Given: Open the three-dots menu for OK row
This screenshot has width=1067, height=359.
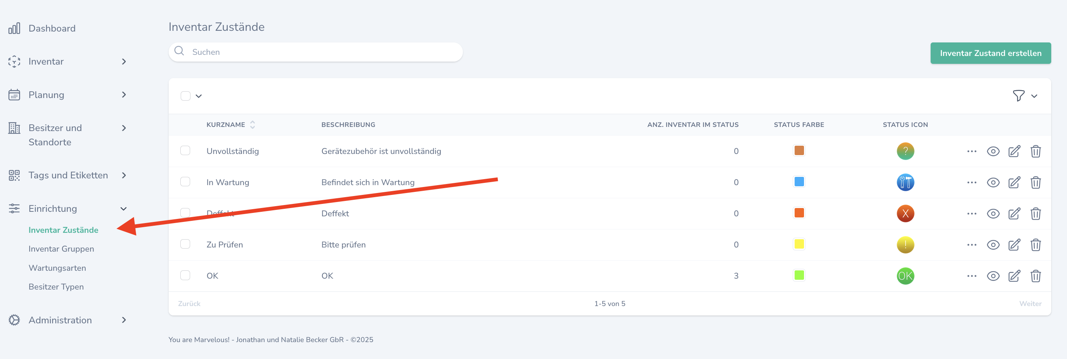Looking at the screenshot, I should click(971, 276).
